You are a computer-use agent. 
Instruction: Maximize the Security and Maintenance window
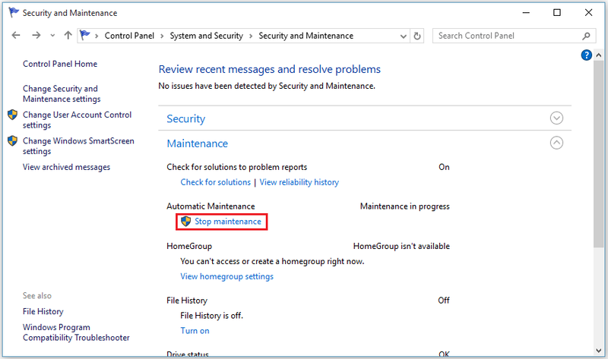(x=557, y=13)
